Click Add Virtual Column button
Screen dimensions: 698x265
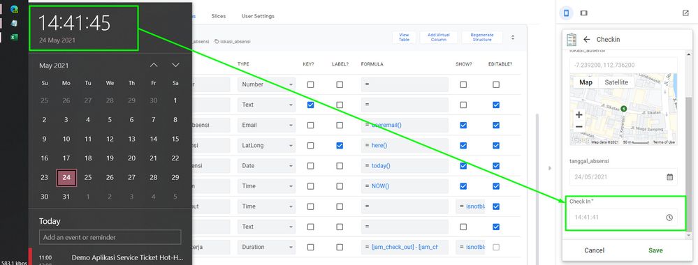[439, 38]
